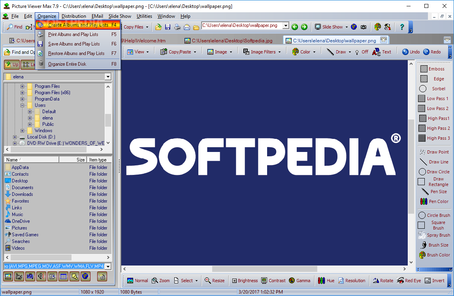Expand the Local Disk (D:) node
This screenshot has height=296, width=454.
coord(15,137)
